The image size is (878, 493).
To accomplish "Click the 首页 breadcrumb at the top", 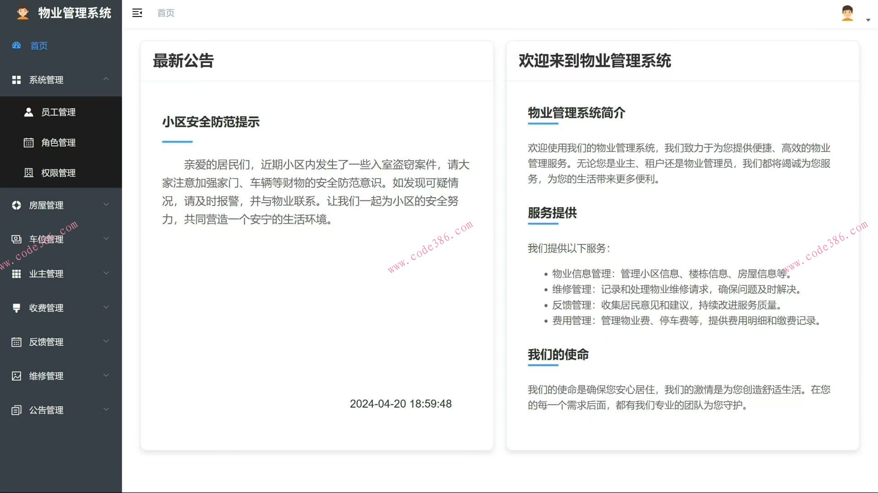I will pyautogui.click(x=165, y=13).
